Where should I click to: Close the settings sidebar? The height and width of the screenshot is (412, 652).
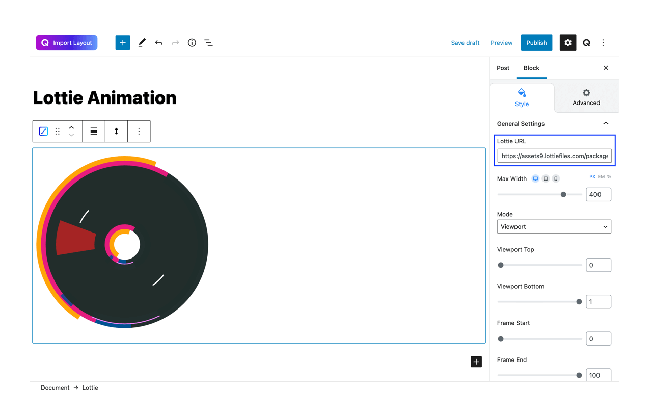click(606, 68)
